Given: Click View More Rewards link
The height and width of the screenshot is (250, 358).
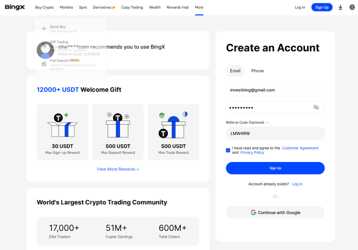Looking at the screenshot, I should [118, 169].
